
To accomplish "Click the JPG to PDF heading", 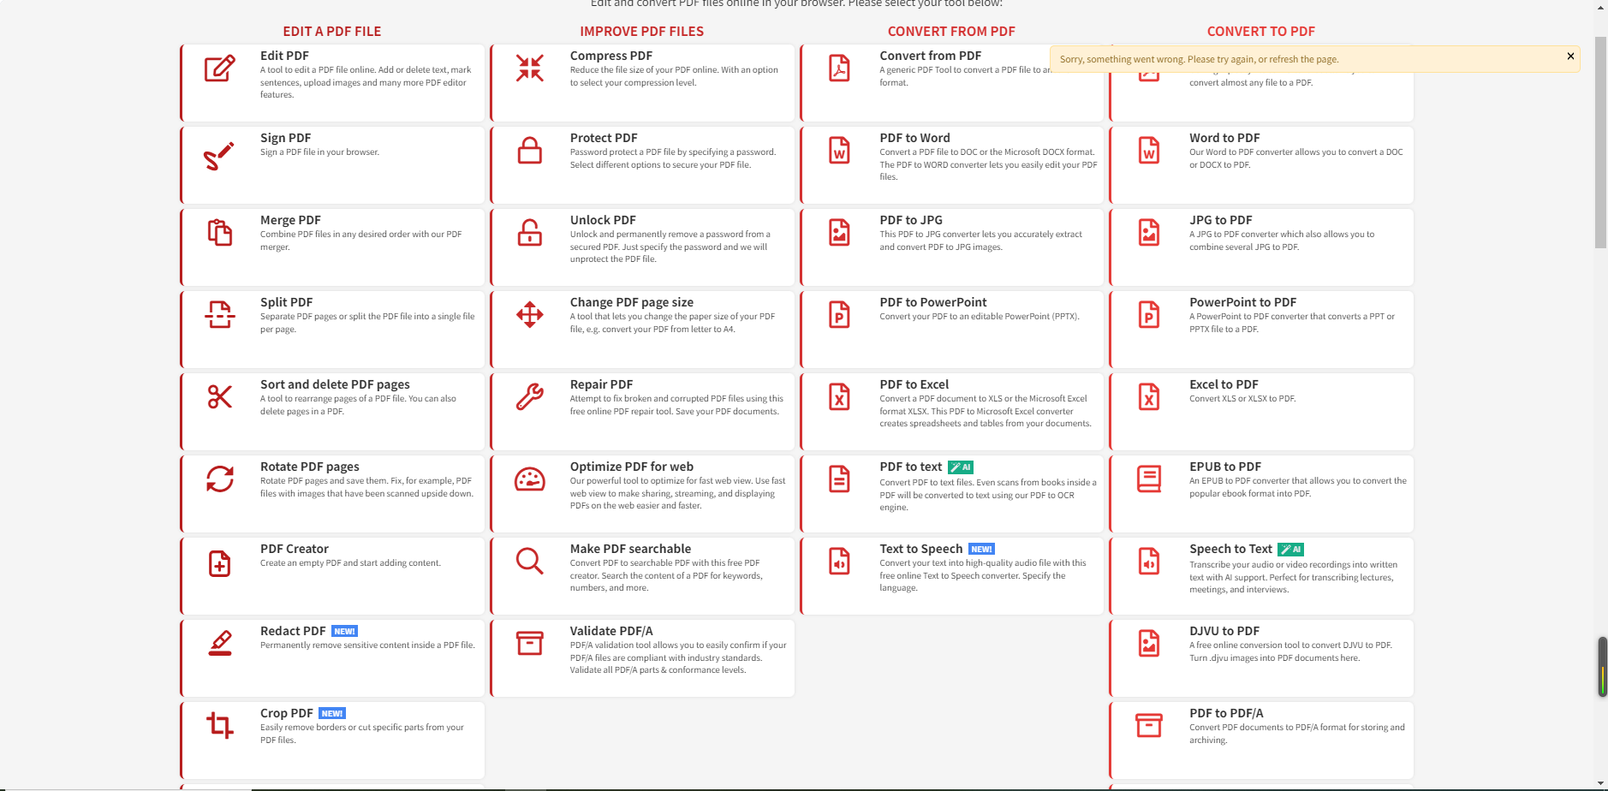I will [1220, 220].
